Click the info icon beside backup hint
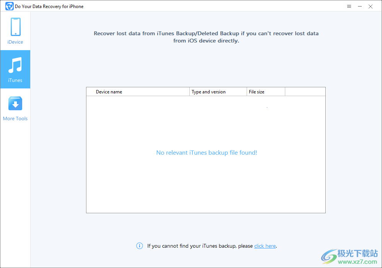Screen dimensions: 382x268 tap(139, 246)
